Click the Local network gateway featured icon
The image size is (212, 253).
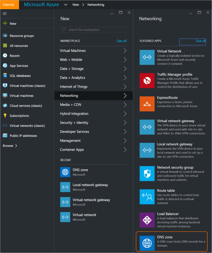(x=147, y=150)
